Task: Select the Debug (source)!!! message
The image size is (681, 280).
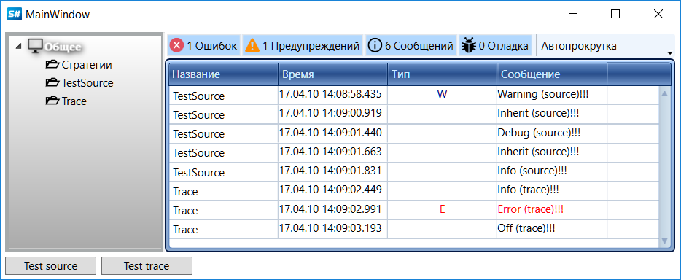Action: point(539,132)
